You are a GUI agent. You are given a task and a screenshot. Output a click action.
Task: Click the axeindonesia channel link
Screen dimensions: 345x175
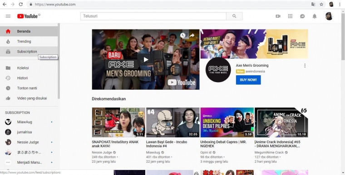[x=255, y=72]
